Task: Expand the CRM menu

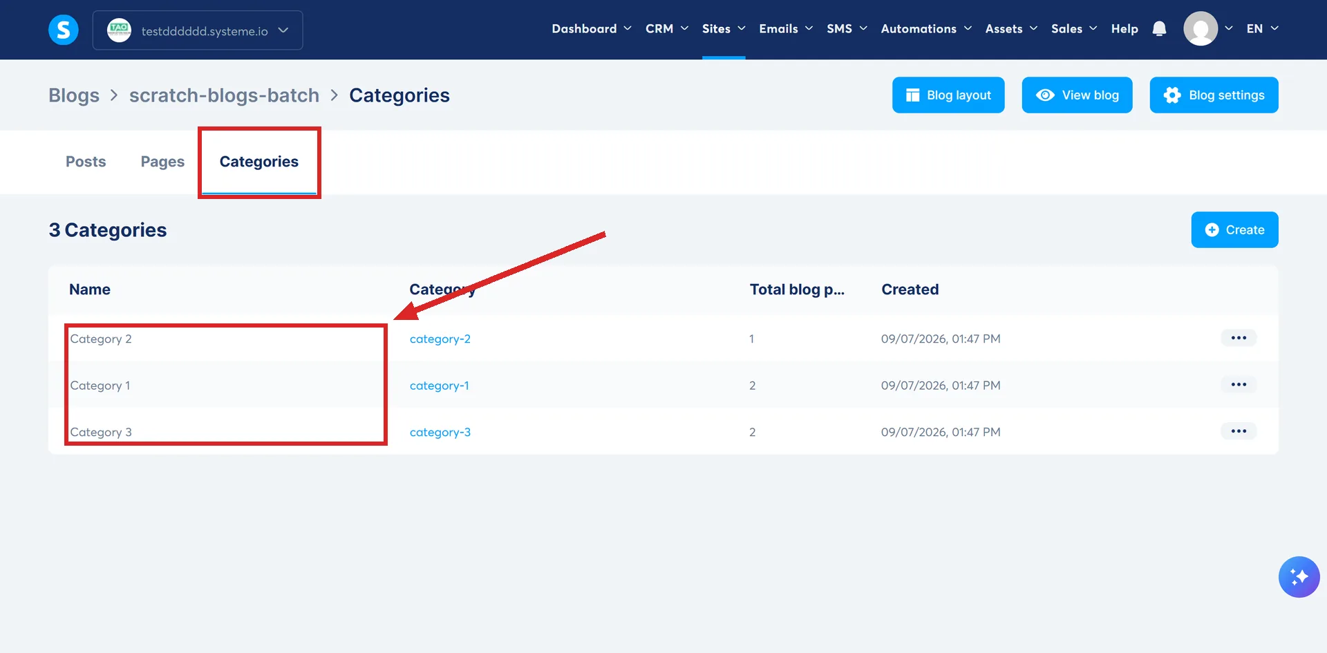Action: coord(667,29)
